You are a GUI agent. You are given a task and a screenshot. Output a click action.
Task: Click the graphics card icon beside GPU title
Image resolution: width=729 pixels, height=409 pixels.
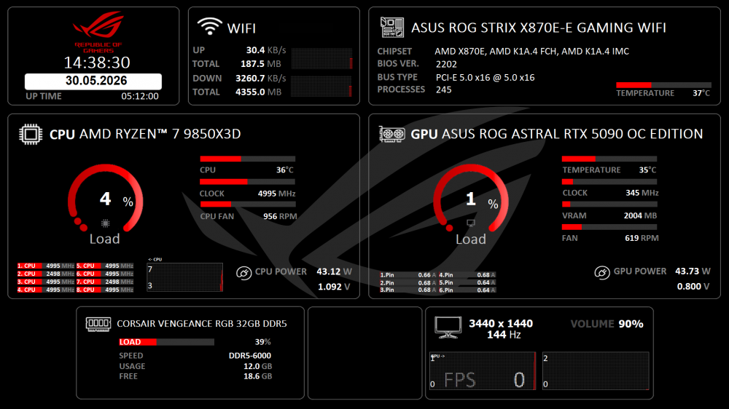(x=392, y=134)
